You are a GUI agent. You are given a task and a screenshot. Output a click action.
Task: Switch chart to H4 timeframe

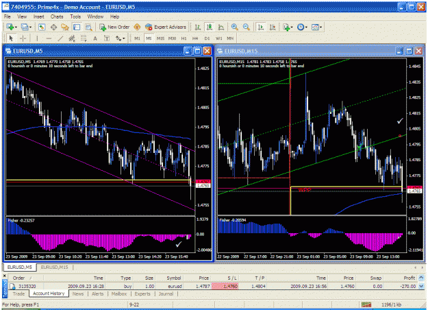pyautogui.click(x=195, y=38)
